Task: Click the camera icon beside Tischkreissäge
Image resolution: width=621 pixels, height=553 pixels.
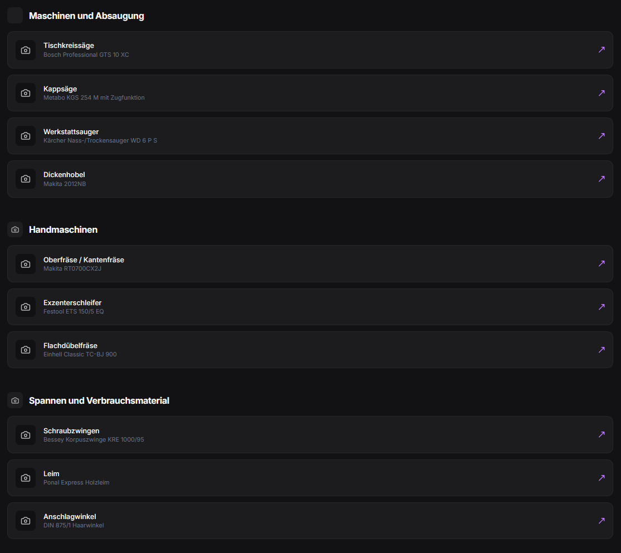Action: (x=26, y=50)
